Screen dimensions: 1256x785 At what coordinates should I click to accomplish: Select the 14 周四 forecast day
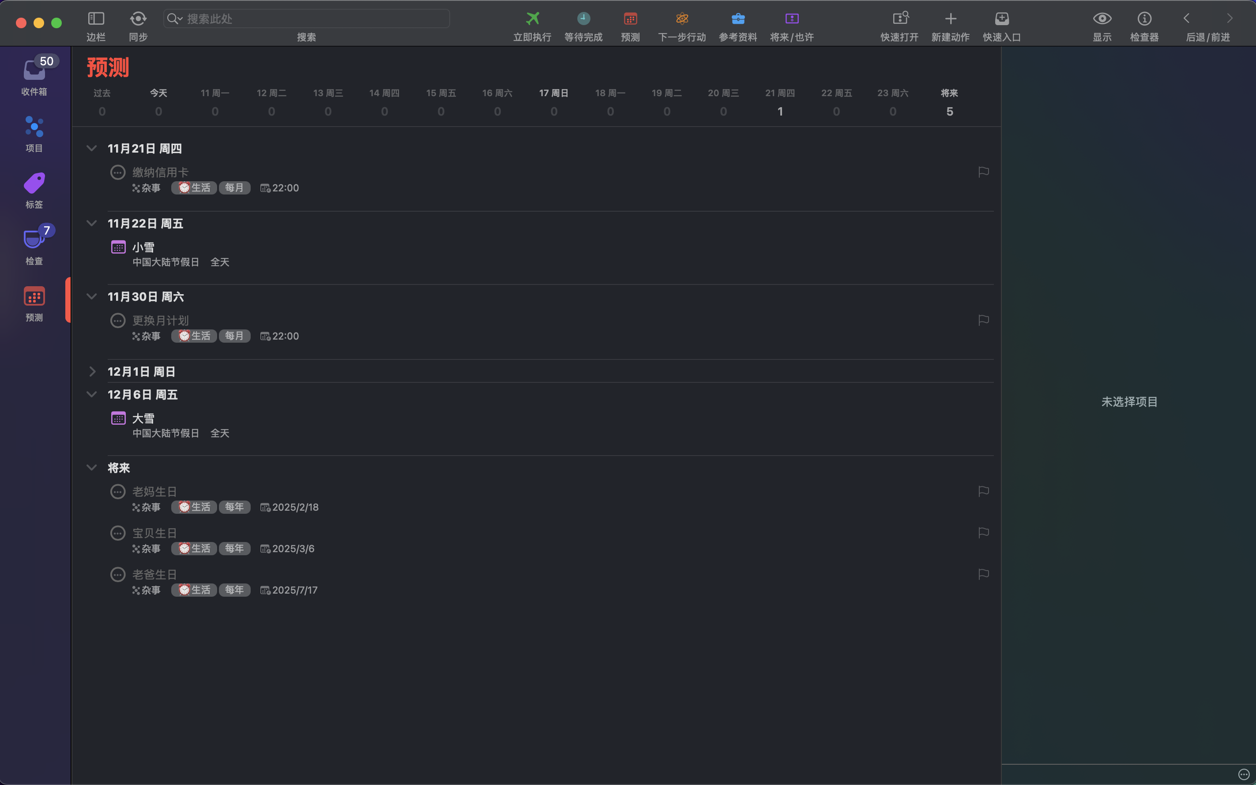(384, 102)
